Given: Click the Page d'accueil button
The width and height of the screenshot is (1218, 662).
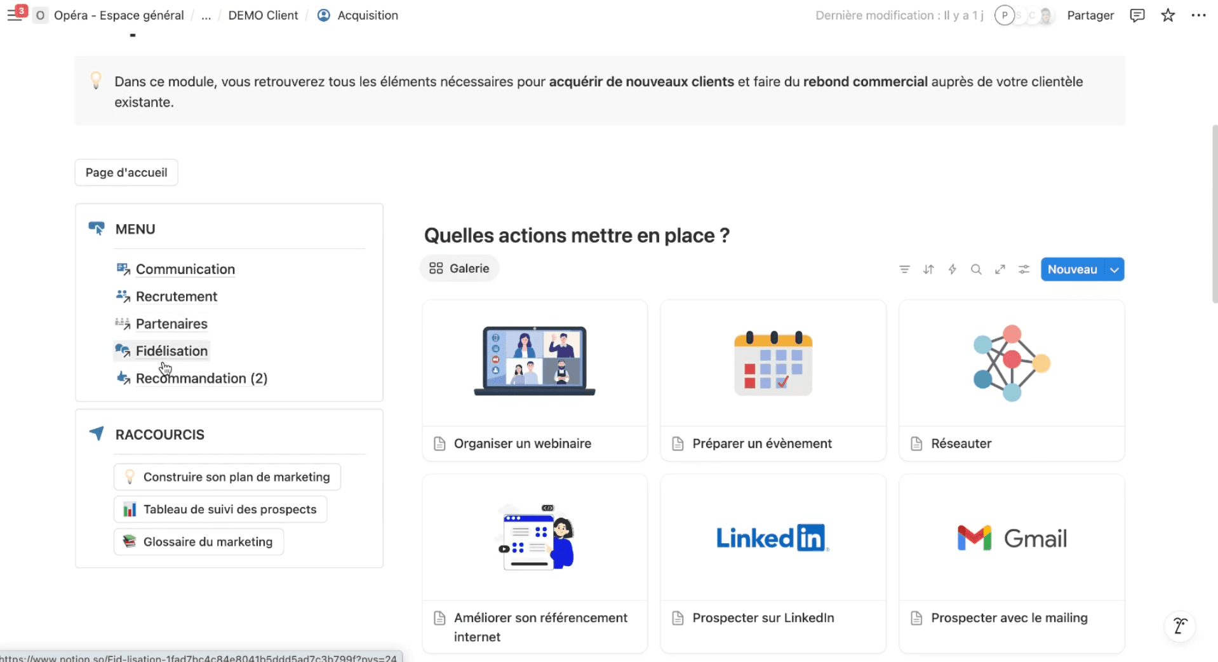Looking at the screenshot, I should 126,172.
